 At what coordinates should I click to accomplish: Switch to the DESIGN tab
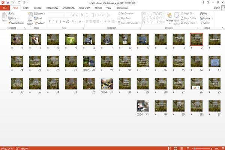coord(37,8)
